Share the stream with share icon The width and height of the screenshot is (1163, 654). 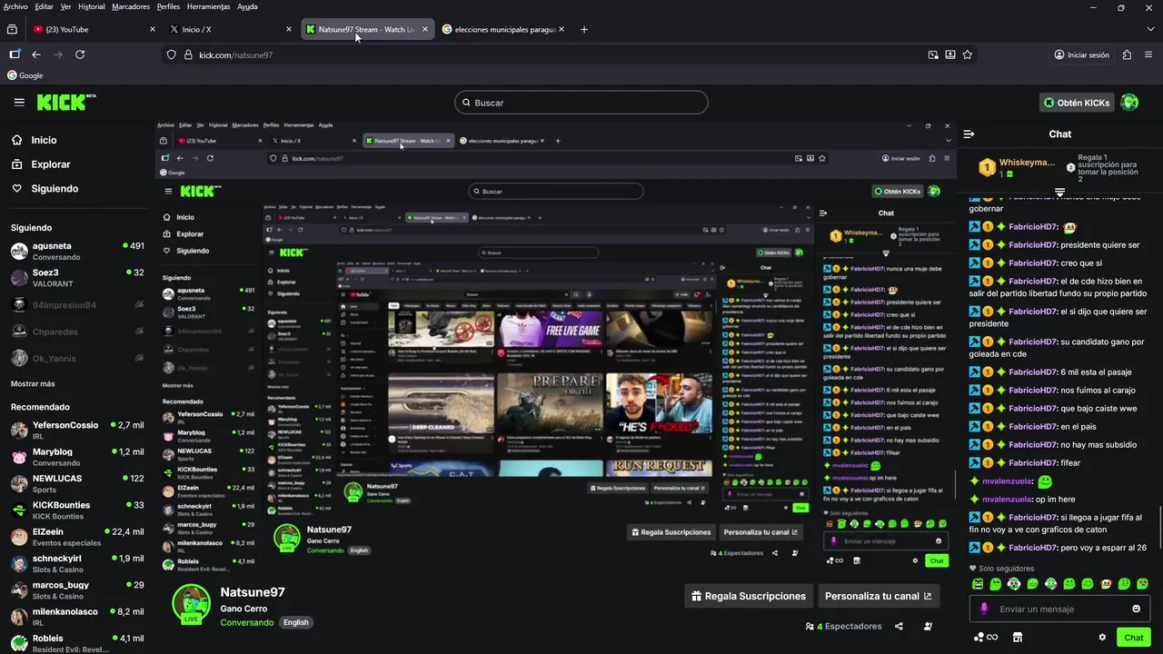point(899,626)
